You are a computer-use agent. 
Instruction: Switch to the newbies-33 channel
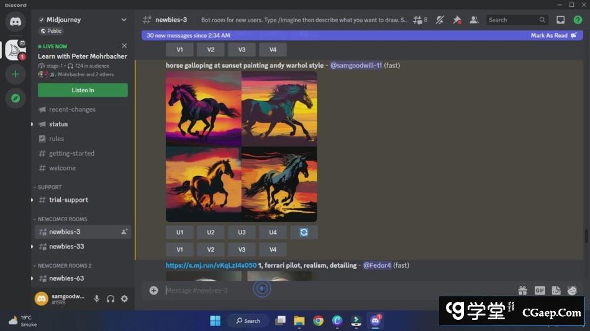pos(66,246)
